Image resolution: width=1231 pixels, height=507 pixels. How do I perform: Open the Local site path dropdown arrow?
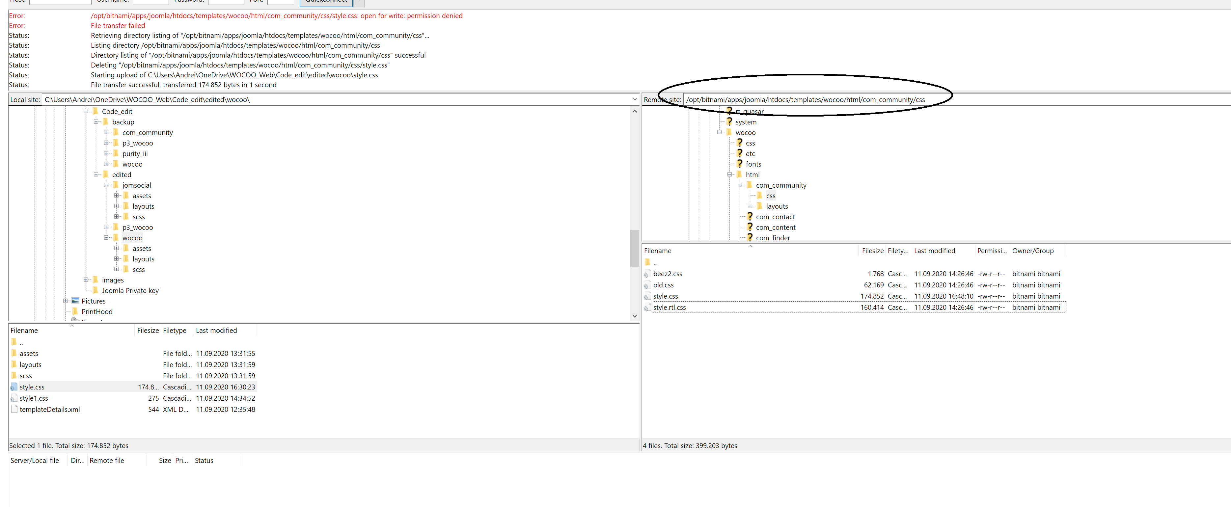[635, 99]
